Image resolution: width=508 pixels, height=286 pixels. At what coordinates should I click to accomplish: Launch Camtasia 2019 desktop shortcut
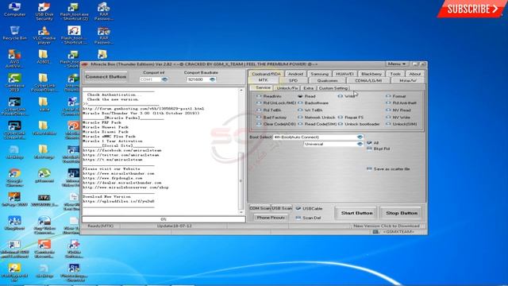[x=14, y=82]
